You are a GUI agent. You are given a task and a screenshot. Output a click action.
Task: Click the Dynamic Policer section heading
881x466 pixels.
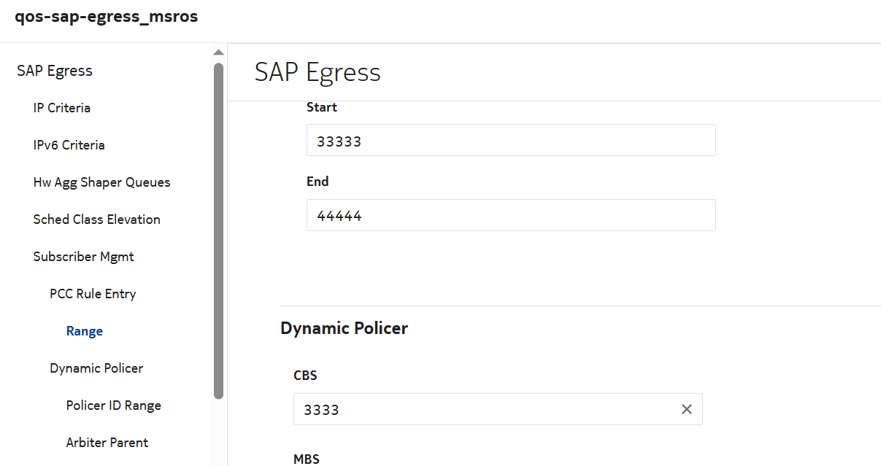[x=344, y=328]
